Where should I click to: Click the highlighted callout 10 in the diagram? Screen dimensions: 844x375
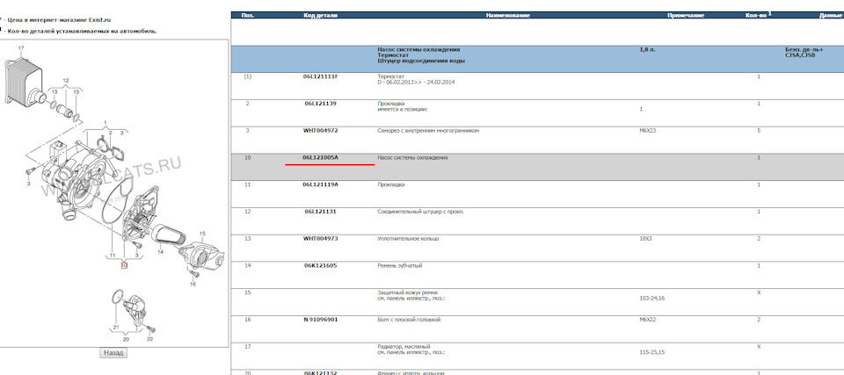coord(124,264)
